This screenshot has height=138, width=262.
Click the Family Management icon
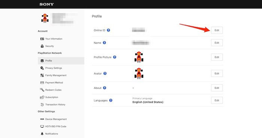pyautogui.click(x=42, y=75)
